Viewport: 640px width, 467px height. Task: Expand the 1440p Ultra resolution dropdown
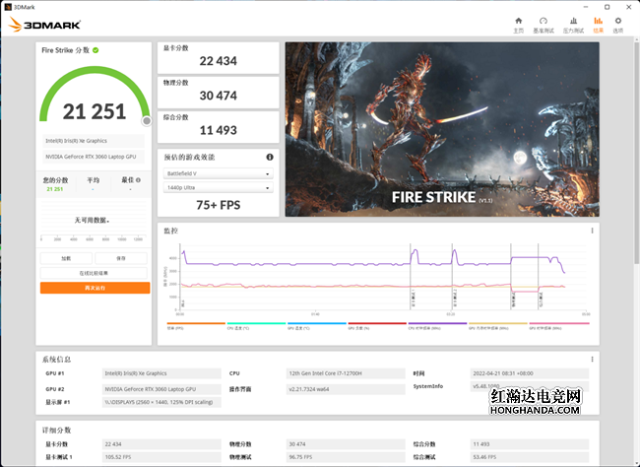click(x=218, y=187)
